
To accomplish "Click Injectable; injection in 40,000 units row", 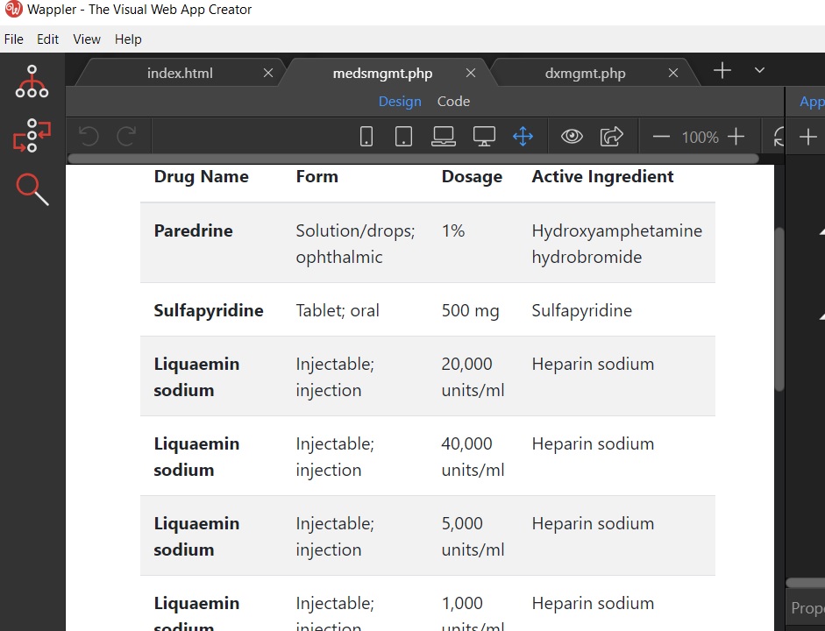I will click(335, 457).
